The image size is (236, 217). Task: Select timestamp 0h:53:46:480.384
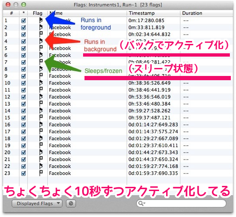(x=149, y=104)
